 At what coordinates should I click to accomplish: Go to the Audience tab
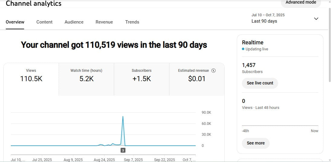click(x=74, y=22)
